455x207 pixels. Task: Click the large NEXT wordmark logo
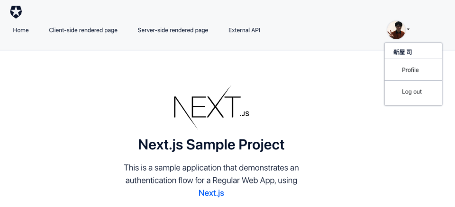pos(204,107)
